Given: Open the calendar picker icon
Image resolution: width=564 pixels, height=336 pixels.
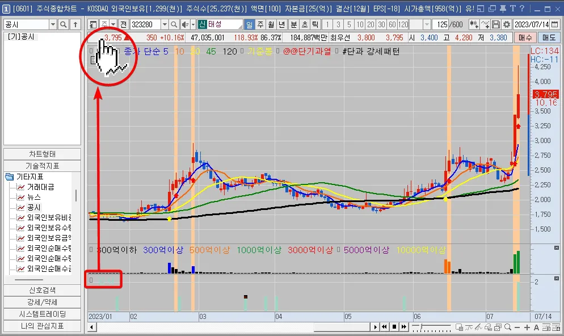Looking at the screenshot, I should pos(554,24).
